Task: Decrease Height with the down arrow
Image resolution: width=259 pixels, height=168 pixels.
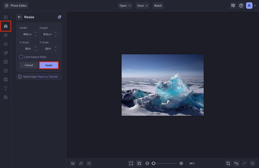Action: click(56, 36)
